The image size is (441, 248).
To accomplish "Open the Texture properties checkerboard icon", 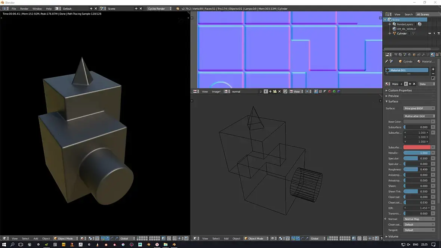I will (437, 55).
